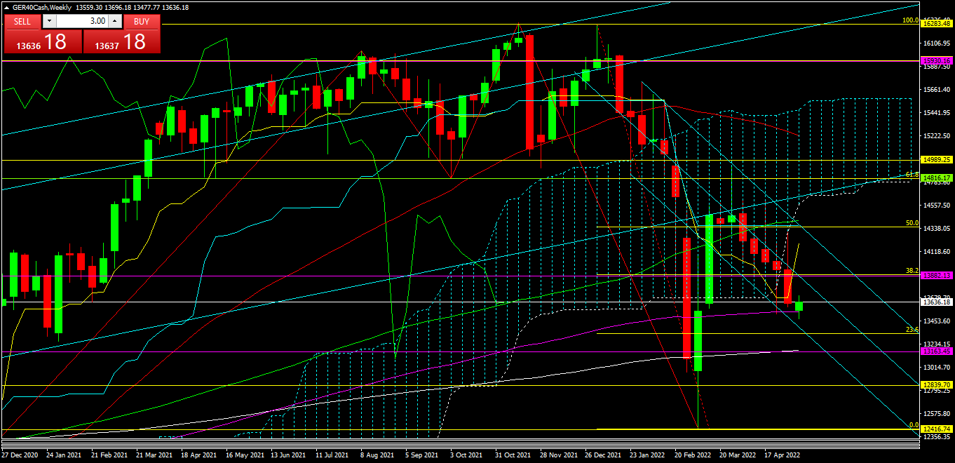Click the 13636 sell price tile
This screenshot has width=955, height=463.
(x=42, y=42)
